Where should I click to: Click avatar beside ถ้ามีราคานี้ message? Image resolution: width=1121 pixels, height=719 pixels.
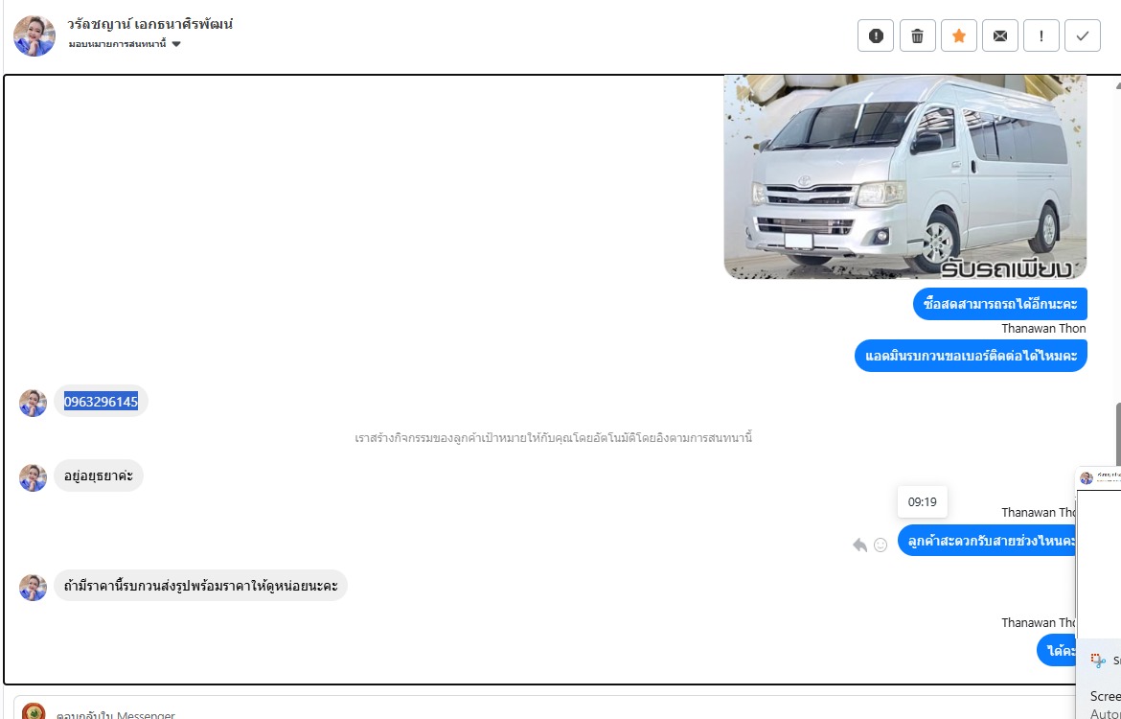click(33, 588)
